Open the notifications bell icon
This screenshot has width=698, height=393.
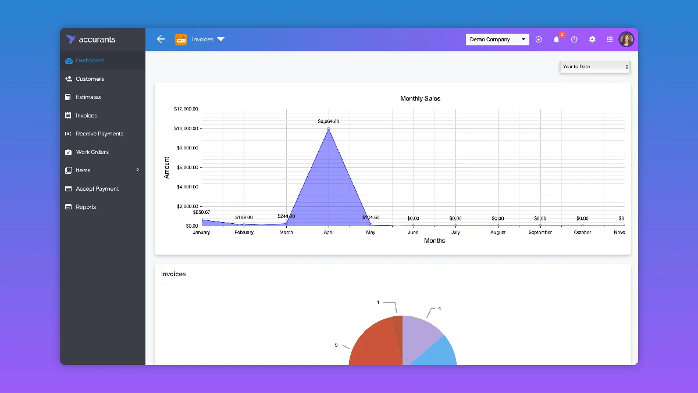(557, 40)
